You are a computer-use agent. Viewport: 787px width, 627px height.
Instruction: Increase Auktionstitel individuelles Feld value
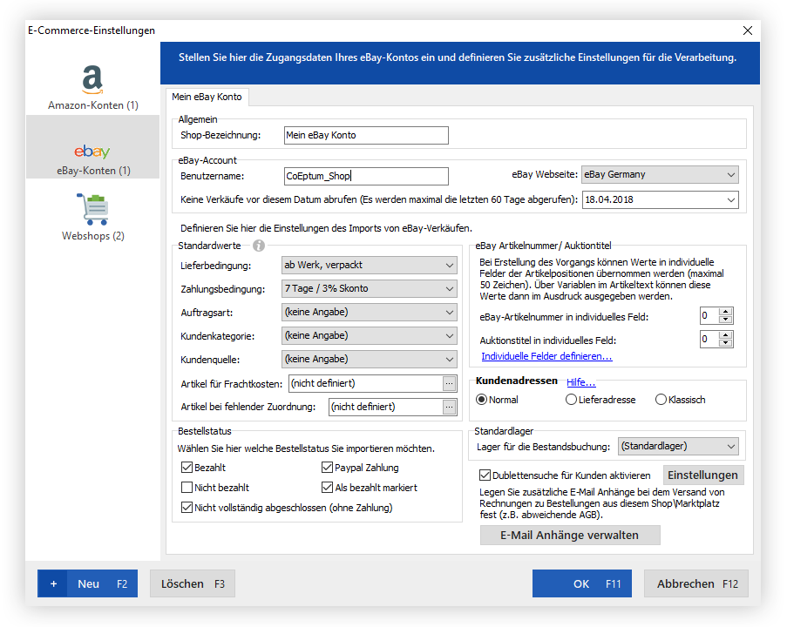coord(726,335)
